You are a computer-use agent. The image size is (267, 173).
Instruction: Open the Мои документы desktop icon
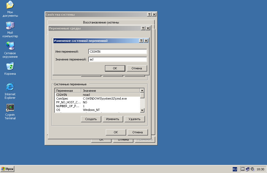[x=10, y=9]
